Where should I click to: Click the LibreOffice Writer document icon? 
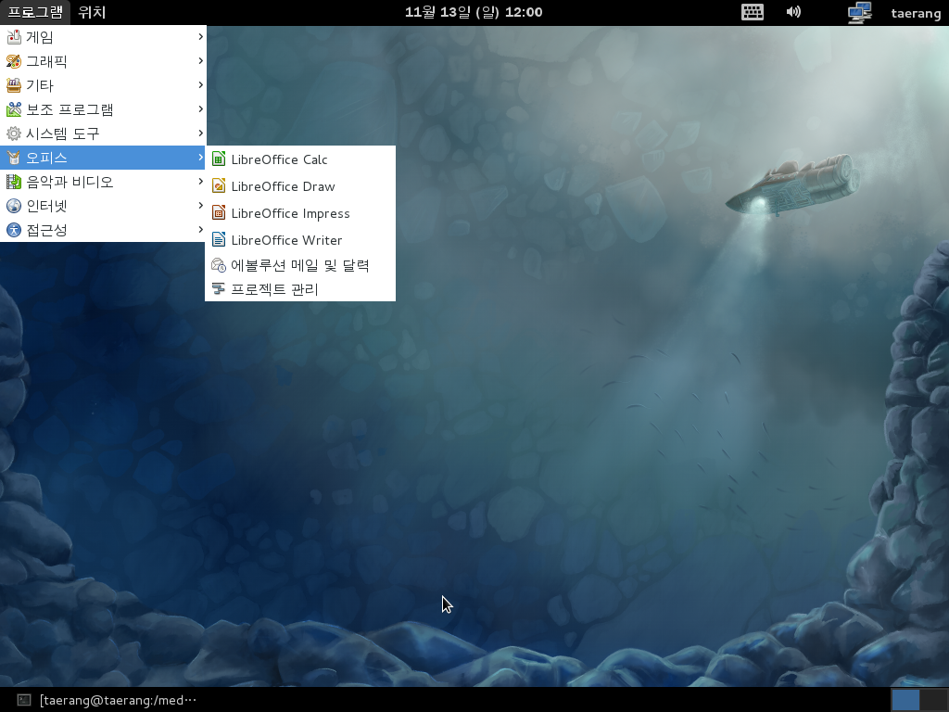point(219,240)
